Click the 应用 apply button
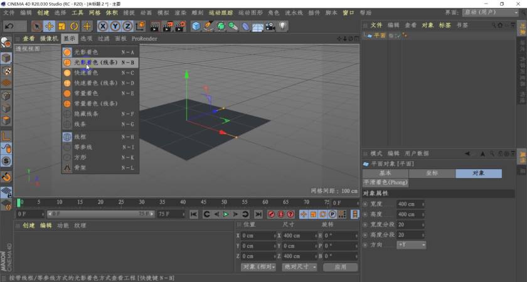Image resolution: width=527 pixels, height=282 pixels. click(x=341, y=267)
